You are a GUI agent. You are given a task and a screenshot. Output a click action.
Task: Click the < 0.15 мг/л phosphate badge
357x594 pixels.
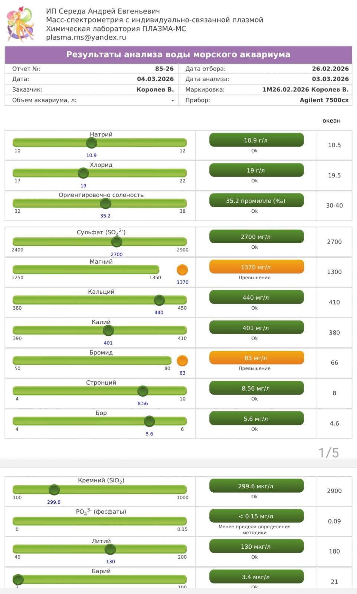[x=256, y=516]
